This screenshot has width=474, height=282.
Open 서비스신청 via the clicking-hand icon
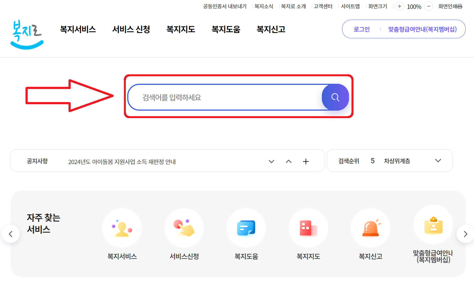(x=184, y=228)
